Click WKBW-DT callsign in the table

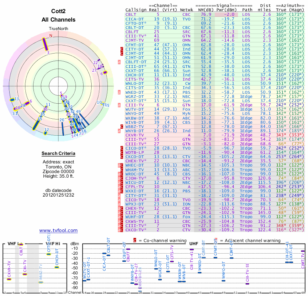click(135, 118)
